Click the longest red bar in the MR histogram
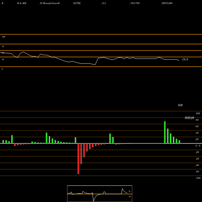 78,159
